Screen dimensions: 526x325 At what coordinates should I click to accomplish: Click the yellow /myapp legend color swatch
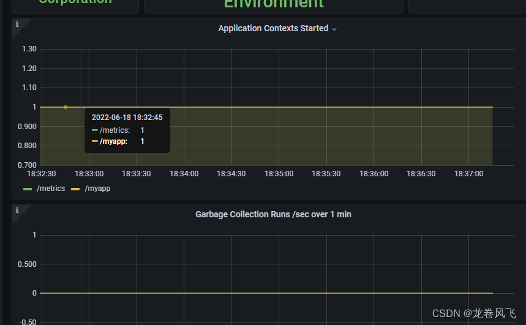coord(75,189)
